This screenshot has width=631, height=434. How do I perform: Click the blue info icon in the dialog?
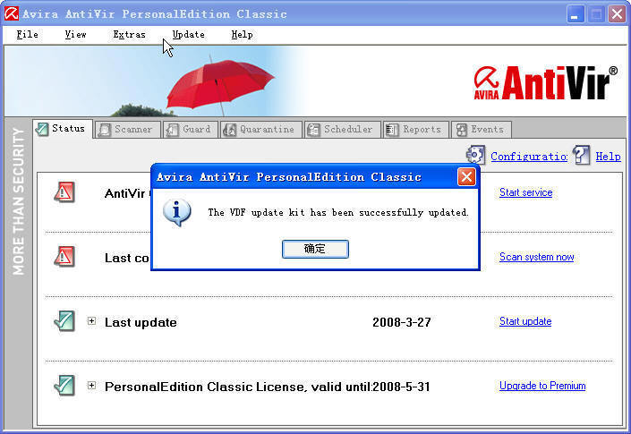(x=178, y=213)
